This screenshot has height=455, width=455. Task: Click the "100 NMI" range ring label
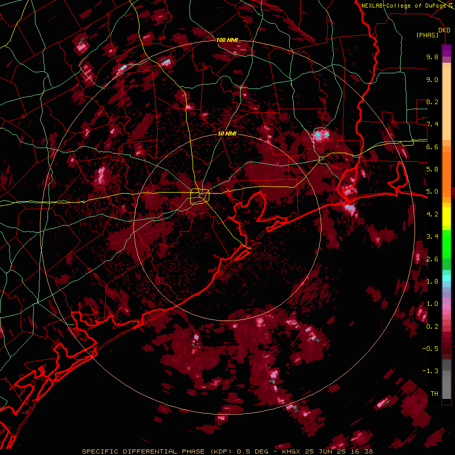click(x=227, y=40)
